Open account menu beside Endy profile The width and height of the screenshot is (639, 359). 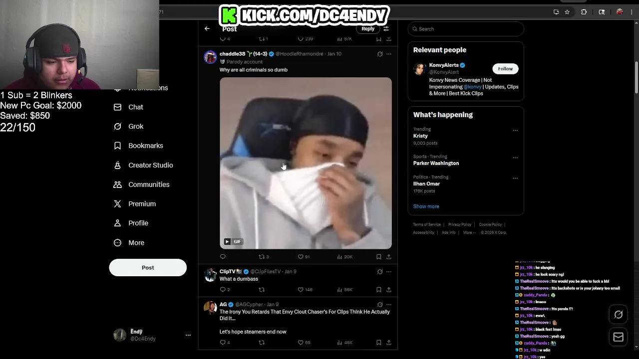click(x=188, y=335)
